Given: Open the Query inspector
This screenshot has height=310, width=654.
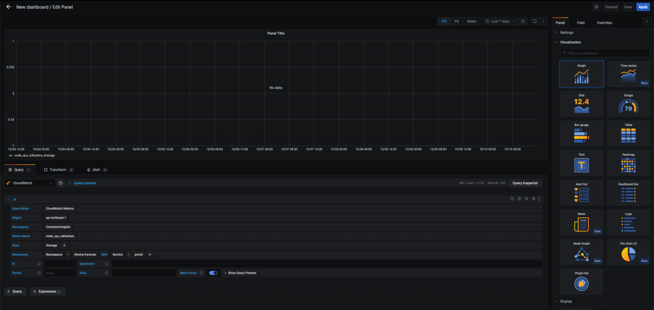Looking at the screenshot, I should coord(526,183).
